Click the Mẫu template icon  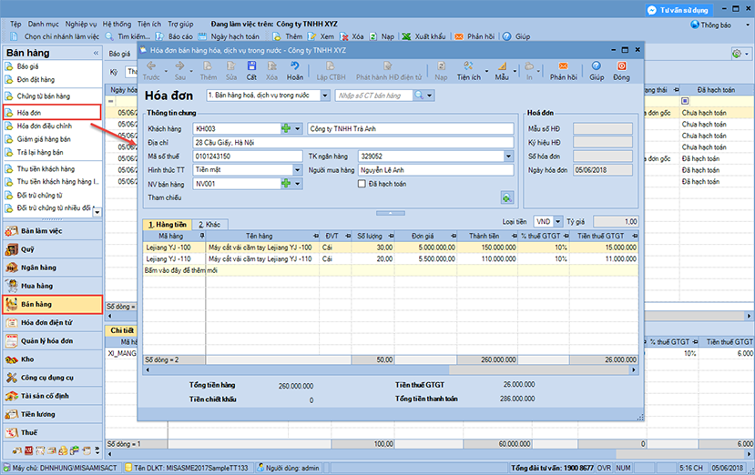pyautogui.click(x=502, y=66)
